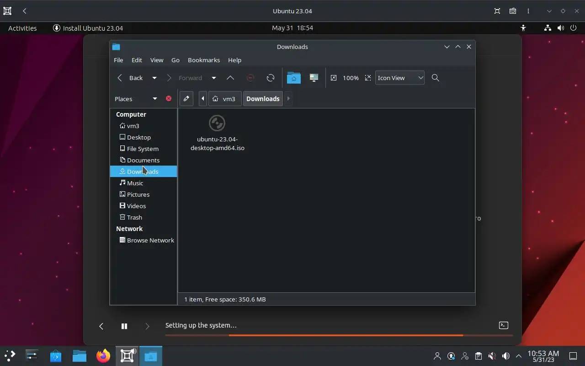Image resolution: width=585 pixels, height=366 pixels.
Task: Select the ubuntu-23.04-desktop-amd64.iso file
Action: [x=217, y=134]
